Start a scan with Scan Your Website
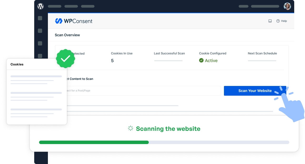Screen dimensions: 305x164 [x=255, y=91]
